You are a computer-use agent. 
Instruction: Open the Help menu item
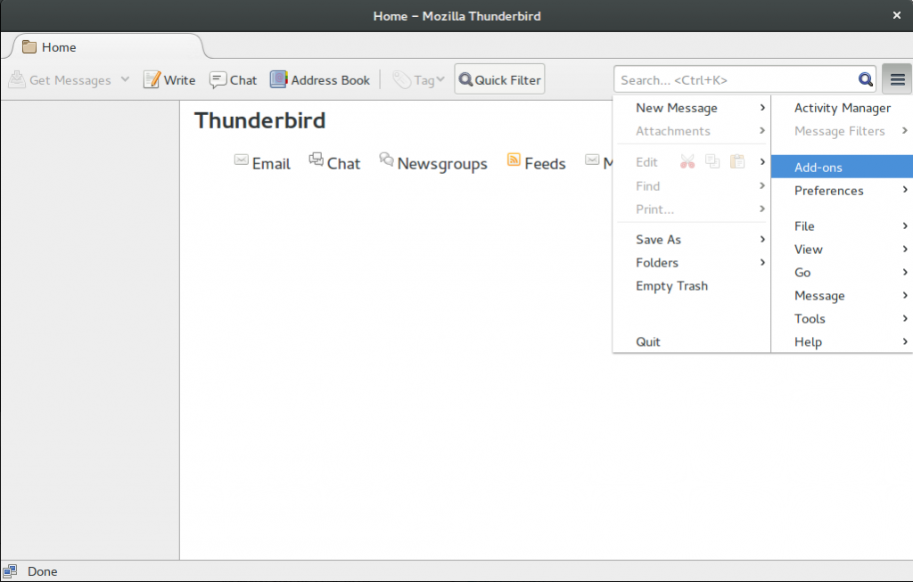[842, 341]
